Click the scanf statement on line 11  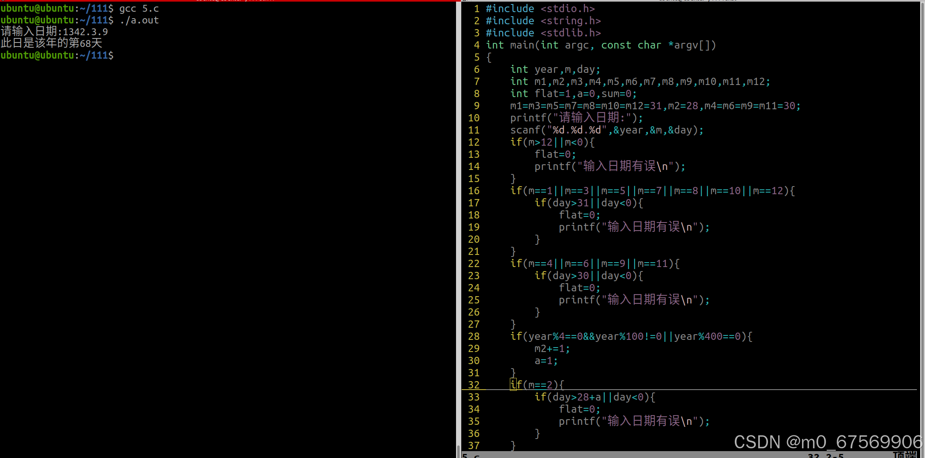coord(607,130)
